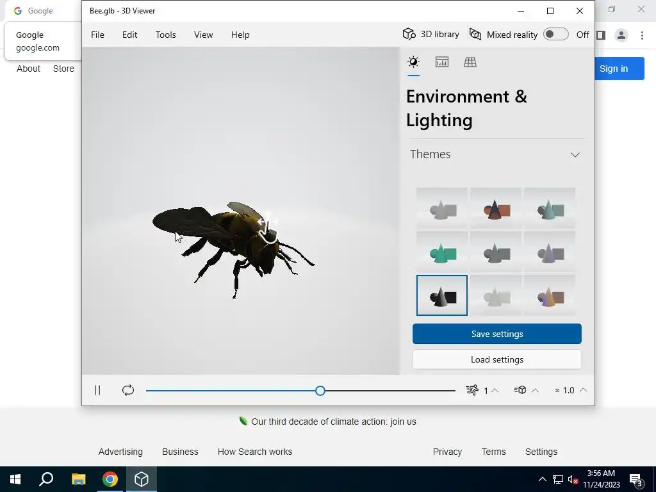Select the orange and dark theme thumbnail
The image size is (656, 492).
[x=496, y=208]
